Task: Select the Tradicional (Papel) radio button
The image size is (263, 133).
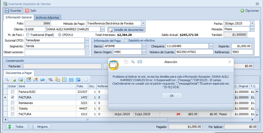Action: pyautogui.click(x=28, y=35)
